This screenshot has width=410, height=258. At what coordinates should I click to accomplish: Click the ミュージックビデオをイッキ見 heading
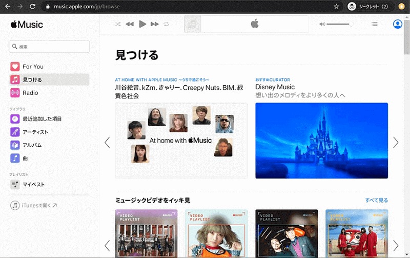152,201
